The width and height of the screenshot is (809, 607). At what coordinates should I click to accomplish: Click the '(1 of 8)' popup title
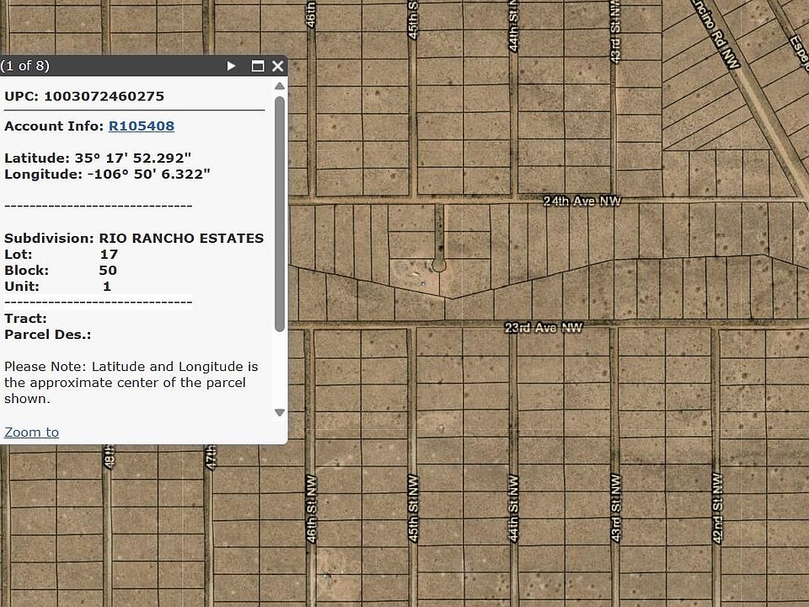point(25,66)
